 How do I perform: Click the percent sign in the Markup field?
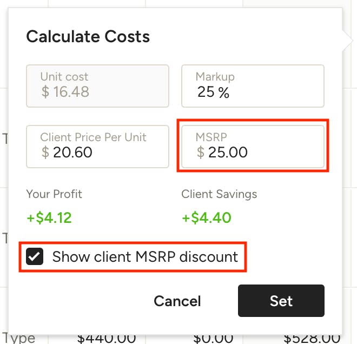[x=223, y=92]
